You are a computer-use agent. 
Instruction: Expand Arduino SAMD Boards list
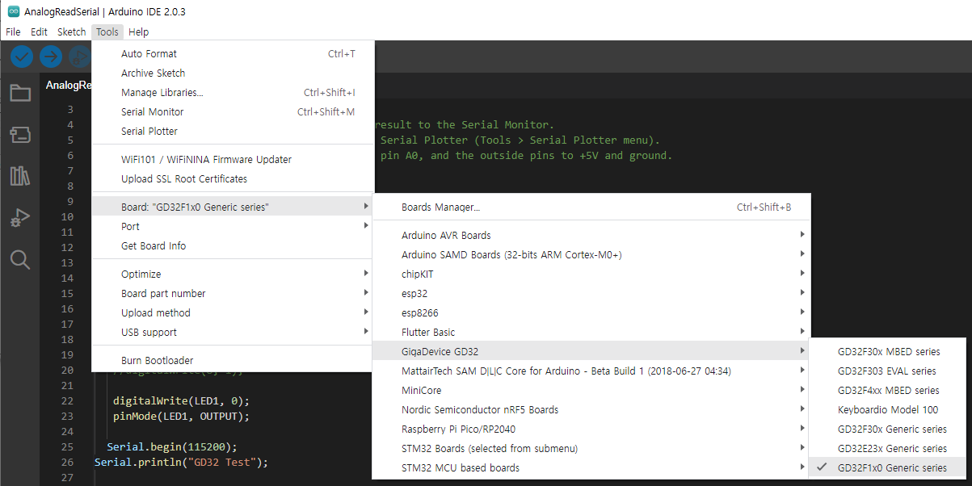click(591, 255)
